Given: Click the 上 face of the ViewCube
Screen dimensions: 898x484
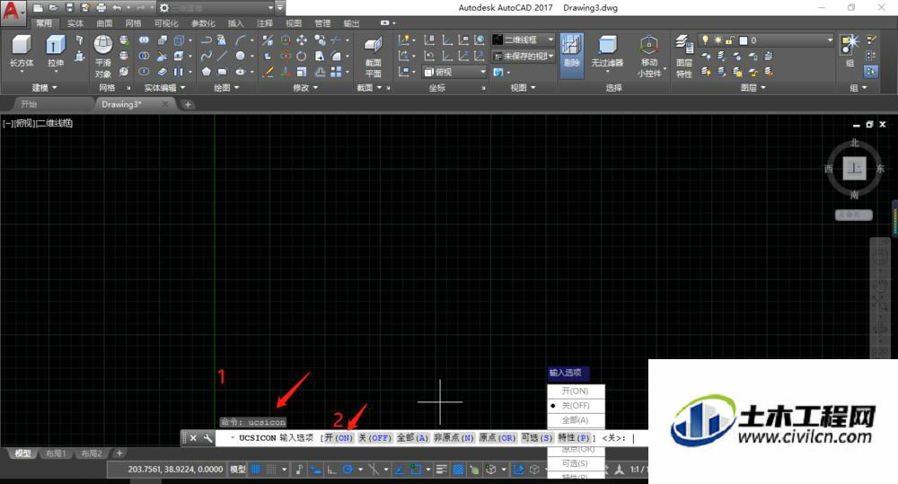Looking at the screenshot, I should pyautogui.click(x=854, y=169).
